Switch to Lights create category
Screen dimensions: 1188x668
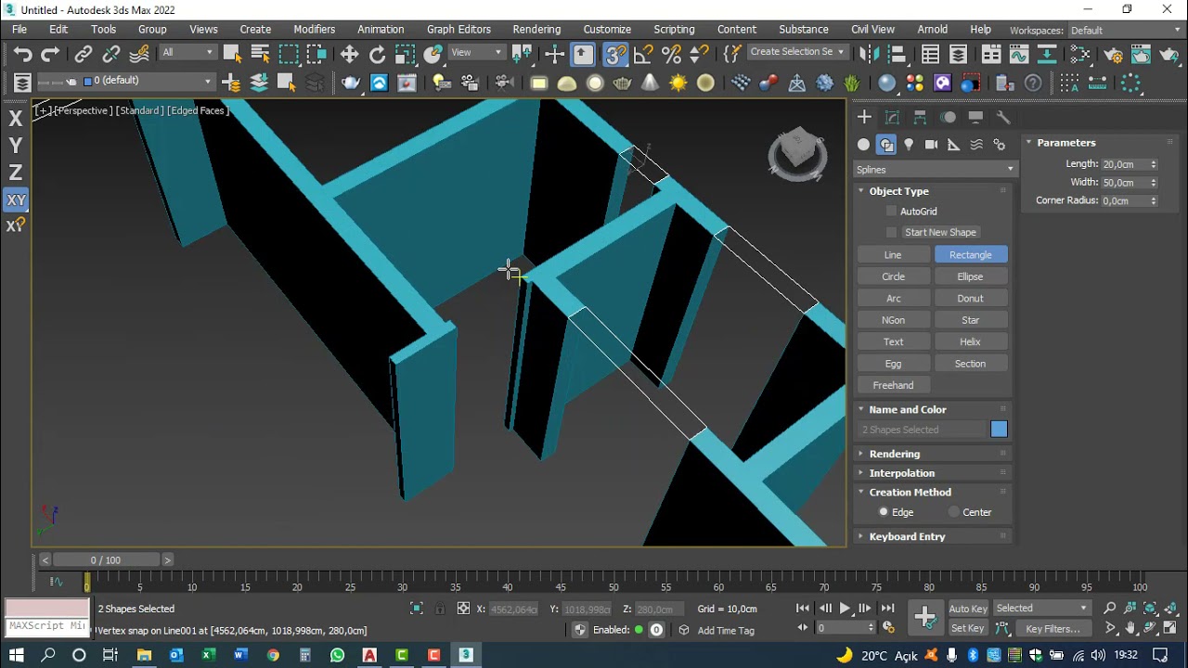click(x=909, y=145)
